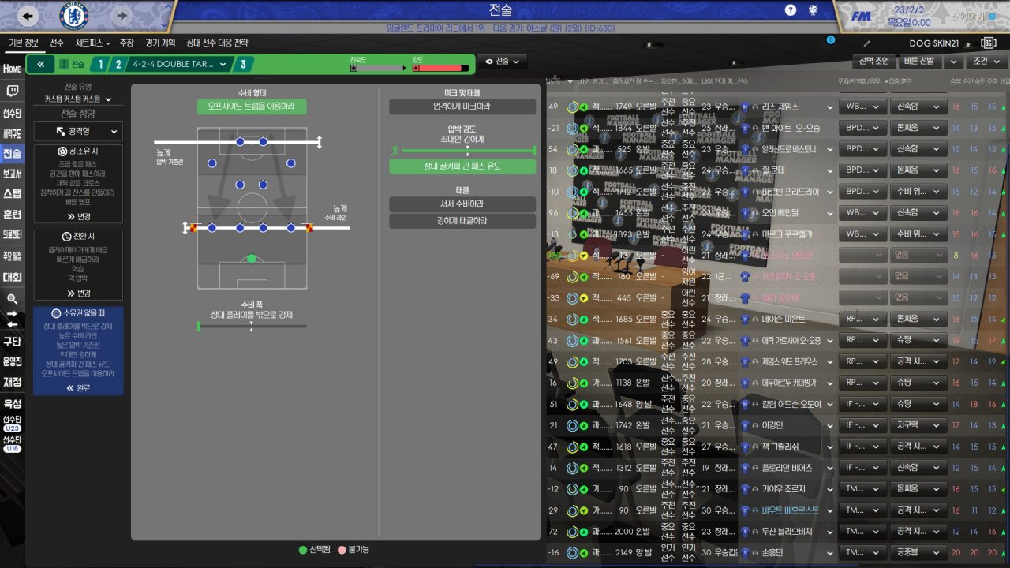
Task: Toggle 서서 수비하라 tackling instruction
Action: click(x=462, y=204)
